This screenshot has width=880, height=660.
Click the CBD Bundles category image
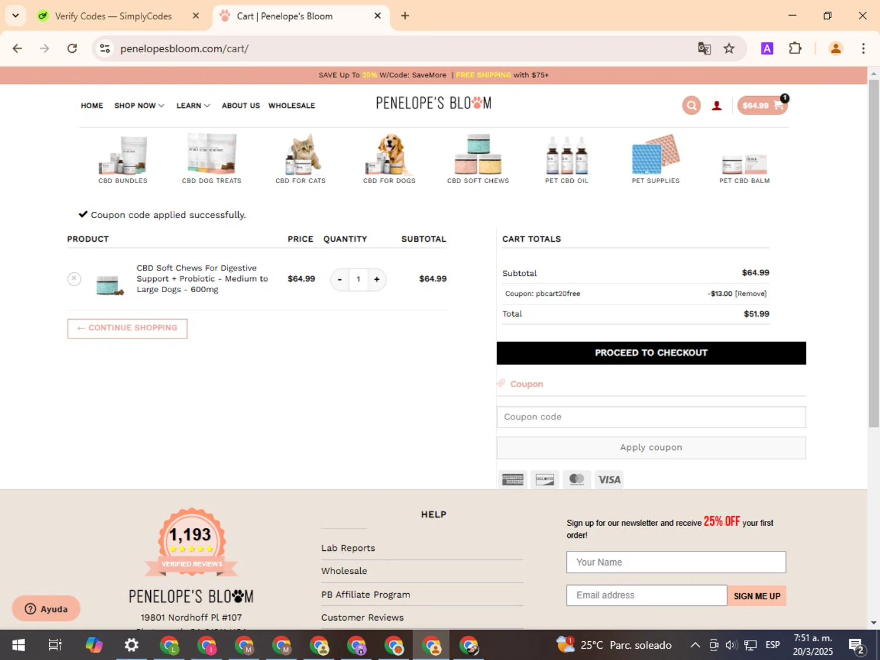tap(123, 155)
